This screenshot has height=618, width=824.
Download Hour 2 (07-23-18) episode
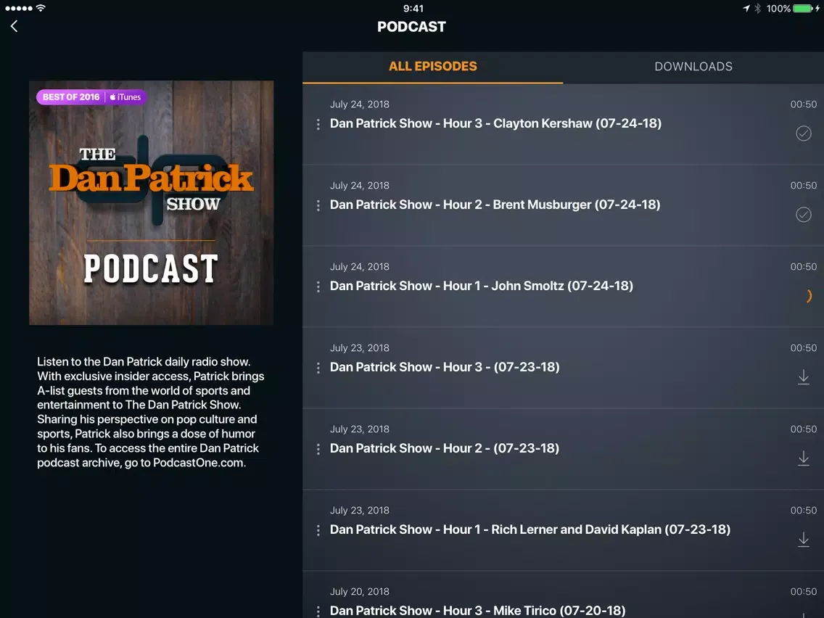(x=804, y=458)
